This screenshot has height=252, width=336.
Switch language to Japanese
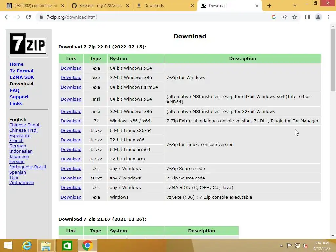click(19, 157)
